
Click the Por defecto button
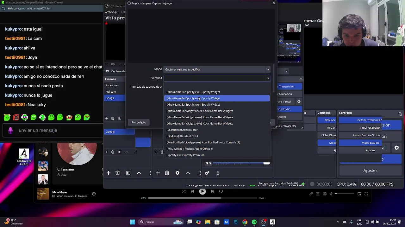pos(139,122)
